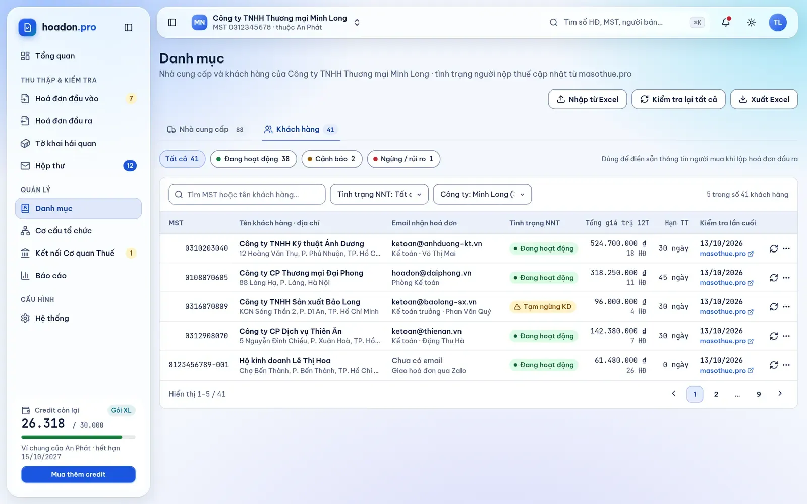Click the credit remaining progress bar
The width and height of the screenshot is (807, 504).
[78, 437]
